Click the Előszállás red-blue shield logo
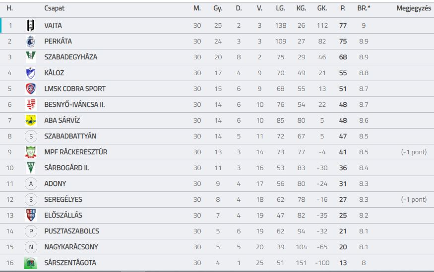The height and width of the screenshot is (272, 434). click(x=31, y=215)
